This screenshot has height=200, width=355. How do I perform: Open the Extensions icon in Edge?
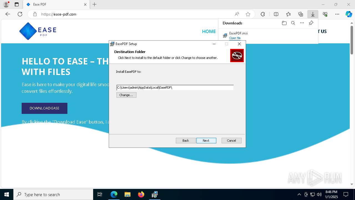tap(263, 14)
